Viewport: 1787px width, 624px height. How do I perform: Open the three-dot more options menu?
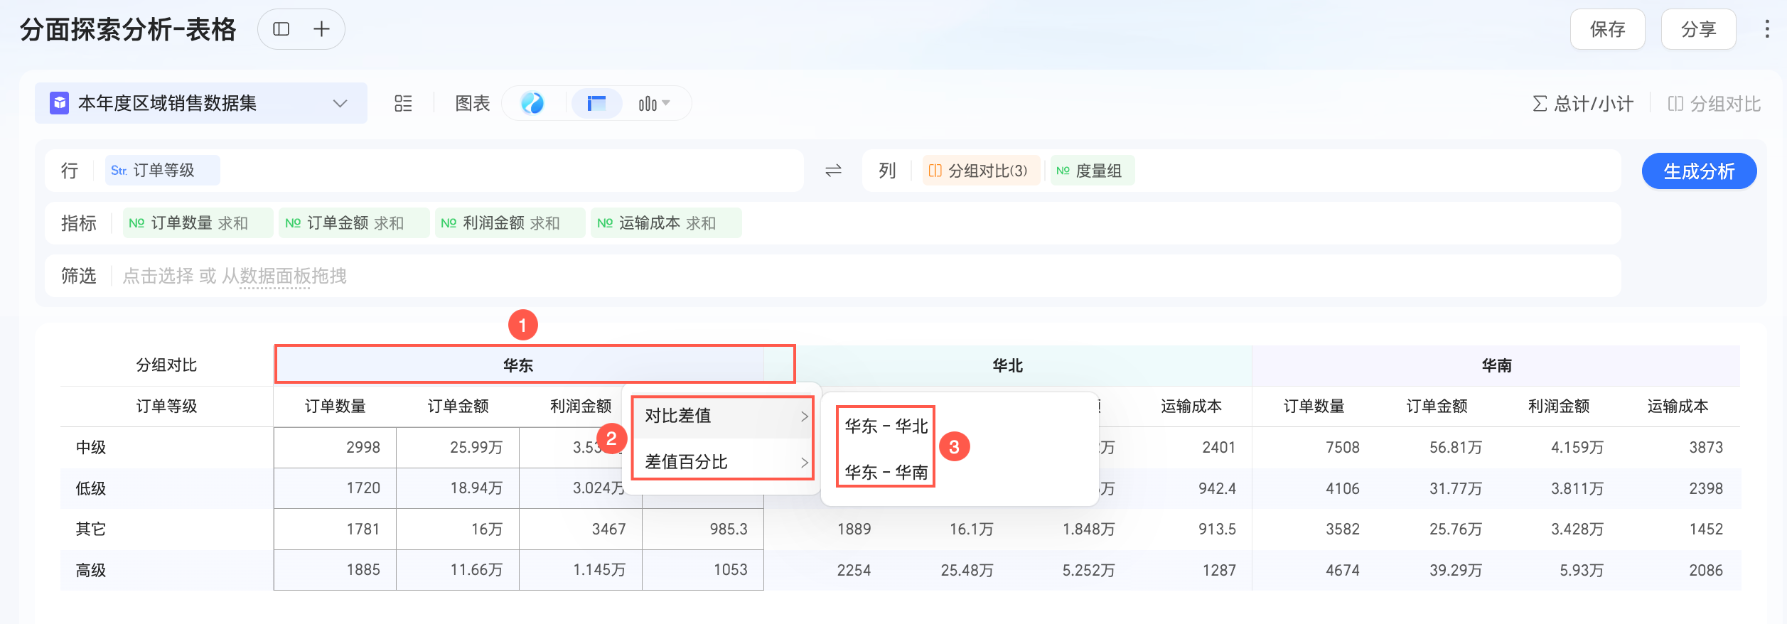pos(1766,29)
